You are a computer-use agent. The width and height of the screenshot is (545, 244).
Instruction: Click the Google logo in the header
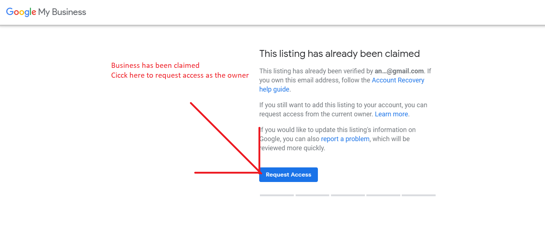pyautogui.click(x=21, y=12)
